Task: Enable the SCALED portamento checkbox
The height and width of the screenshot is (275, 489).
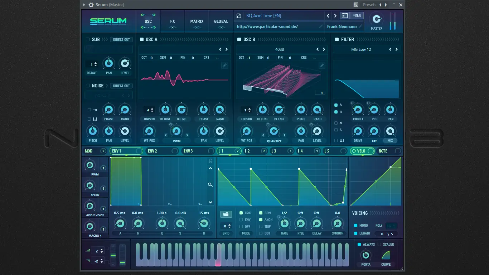Action: tap(379, 245)
